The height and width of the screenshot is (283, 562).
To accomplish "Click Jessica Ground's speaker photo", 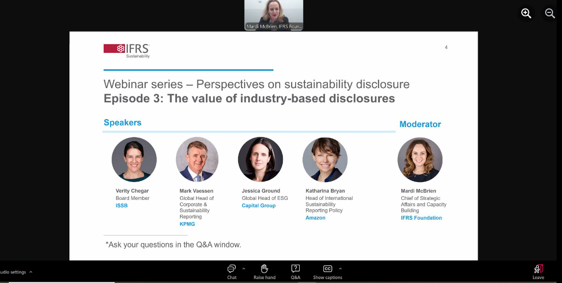I will 260,159.
